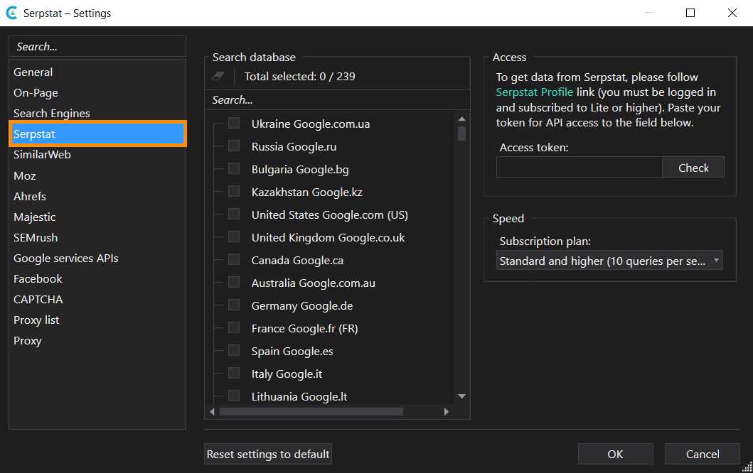Follow the Serpstat Profile link

coord(534,92)
